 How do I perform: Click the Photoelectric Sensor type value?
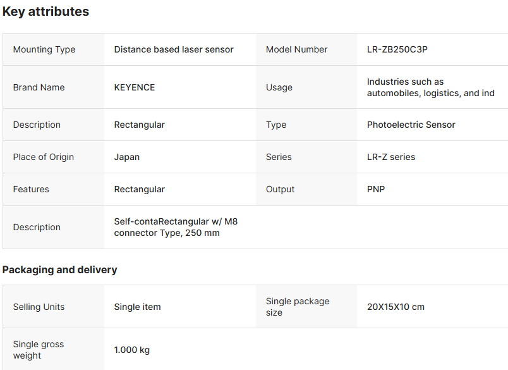[x=411, y=125]
